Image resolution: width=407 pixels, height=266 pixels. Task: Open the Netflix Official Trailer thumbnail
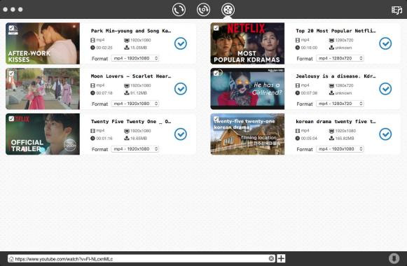pyautogui.click(x=43, y=134)
